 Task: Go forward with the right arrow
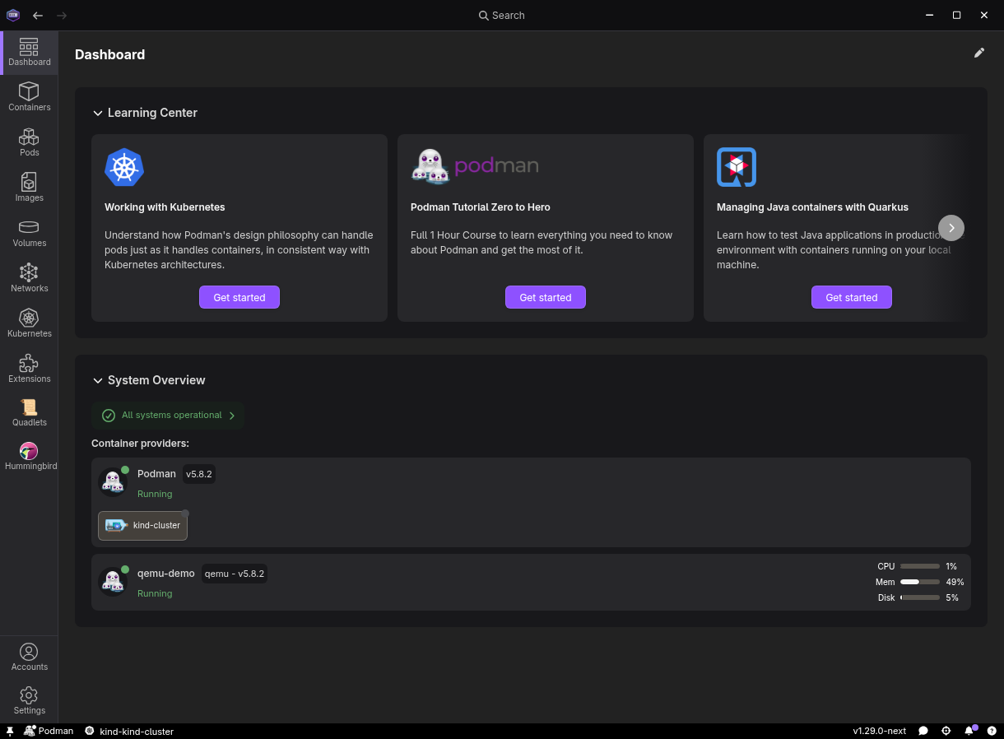[63, 16]
